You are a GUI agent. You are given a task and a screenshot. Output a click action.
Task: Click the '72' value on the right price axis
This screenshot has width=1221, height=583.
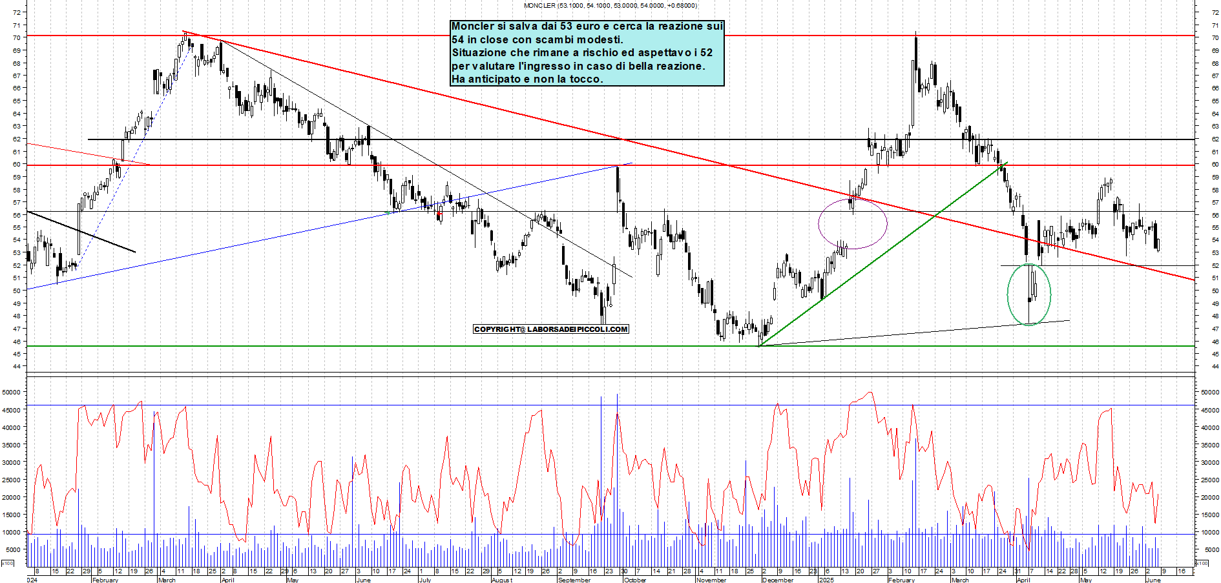pyautogui.click(x=1215, y=12)
